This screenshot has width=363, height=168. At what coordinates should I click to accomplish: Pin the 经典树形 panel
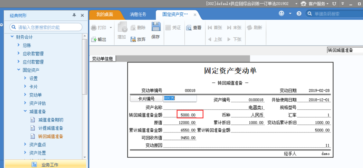pos(74,15)
